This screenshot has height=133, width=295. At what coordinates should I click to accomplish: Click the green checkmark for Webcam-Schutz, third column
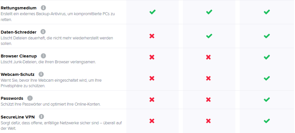click(x=267, y=78)
